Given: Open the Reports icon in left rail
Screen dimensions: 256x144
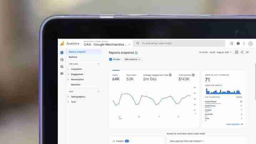Looking at the screenshot, I should tap(62, 53).
